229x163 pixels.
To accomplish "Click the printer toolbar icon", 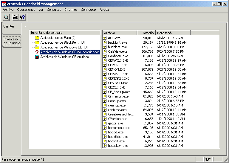I will coord(15,17).
